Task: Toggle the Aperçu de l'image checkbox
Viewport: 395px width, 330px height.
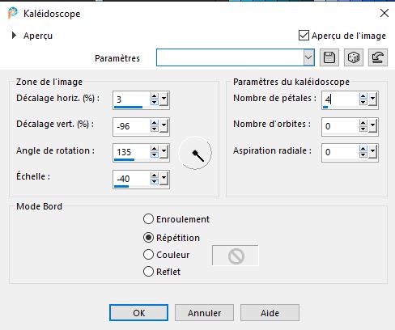Action: pyautogui.click(x=304, y=36)
